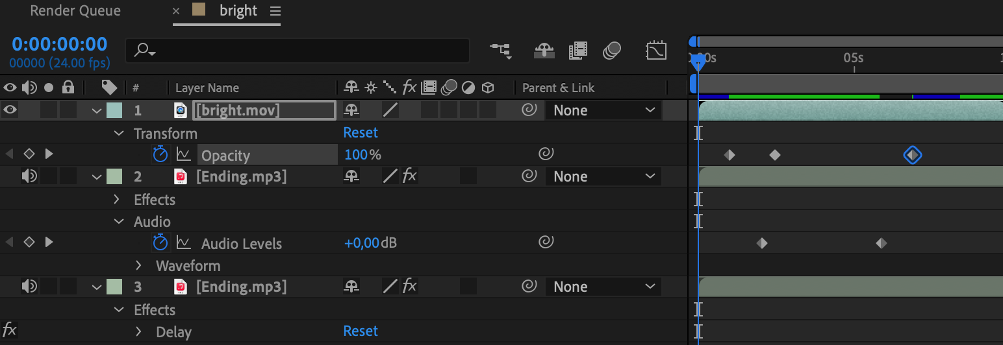Image resolution: width=1003 pixels, height=345 pixels.
Task: Click the Opacity graph icon
Action: 184,154
